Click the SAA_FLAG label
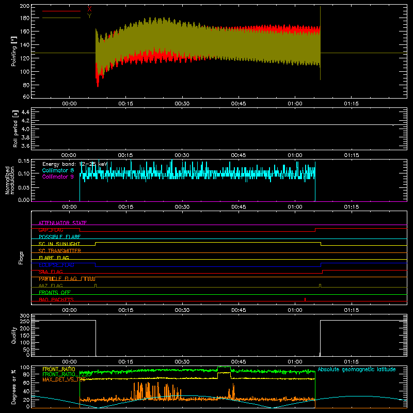This screenshot has width=413, height=413. [51, 272]
